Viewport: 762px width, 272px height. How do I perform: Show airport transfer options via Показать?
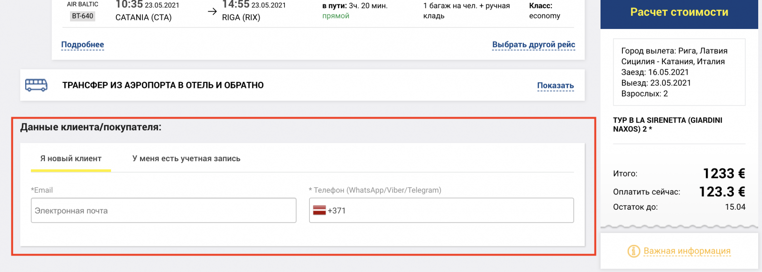tap(555, 86)
